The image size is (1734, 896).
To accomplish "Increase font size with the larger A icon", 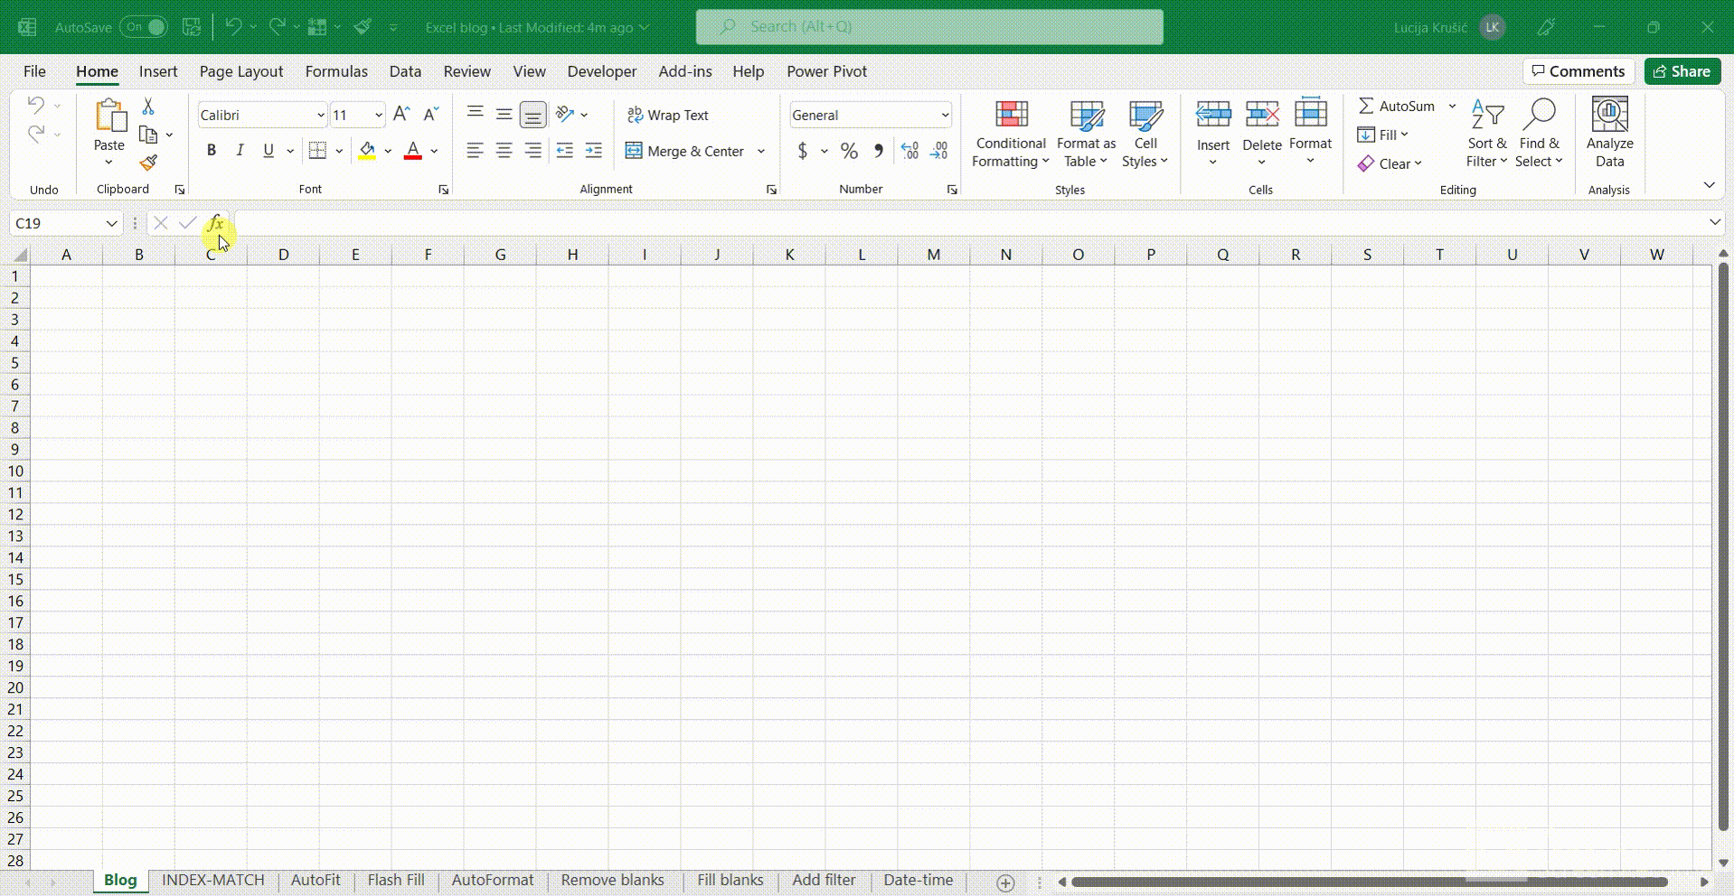I will (401, 114).
